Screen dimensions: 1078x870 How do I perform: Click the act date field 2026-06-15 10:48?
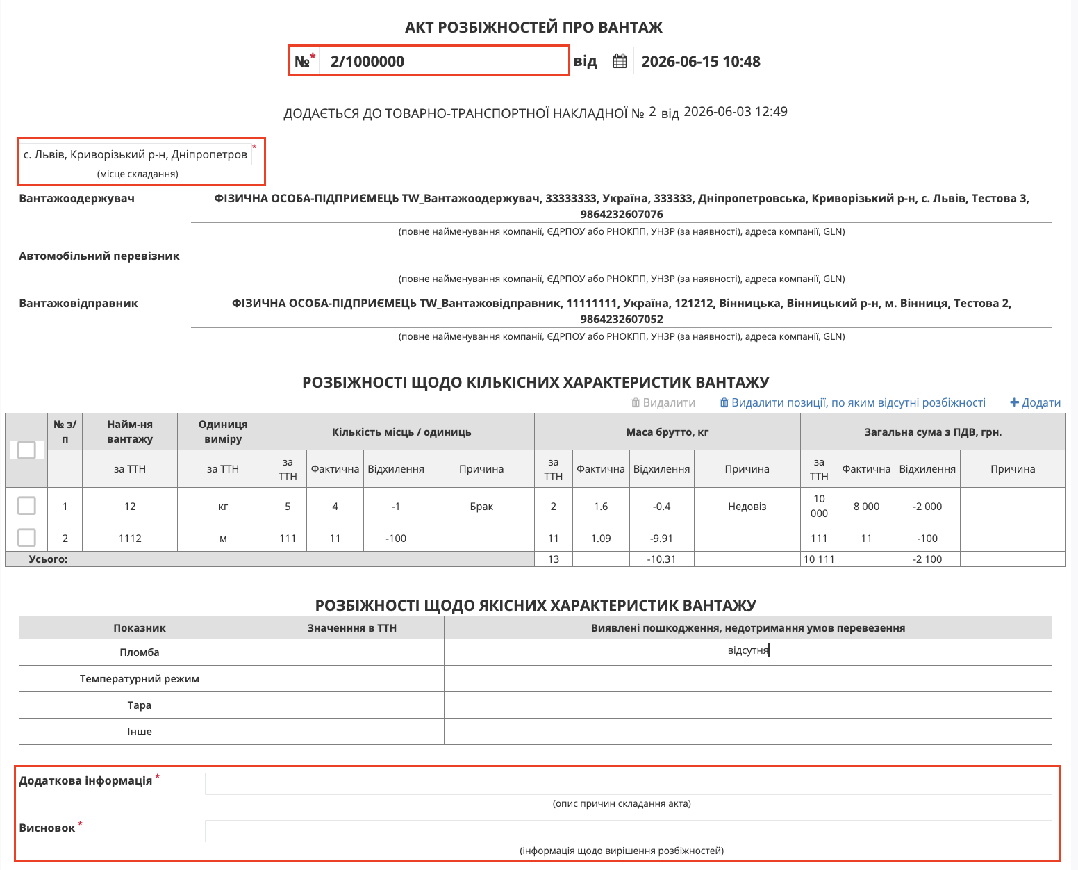(704, 61)
